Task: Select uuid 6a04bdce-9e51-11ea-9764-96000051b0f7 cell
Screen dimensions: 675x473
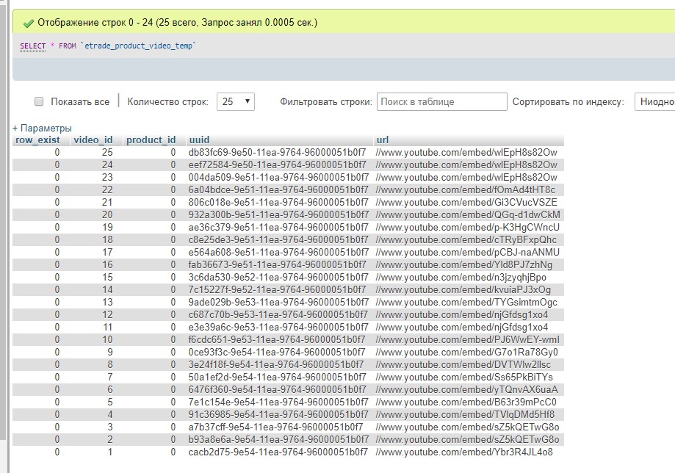Action: point(278,189)
